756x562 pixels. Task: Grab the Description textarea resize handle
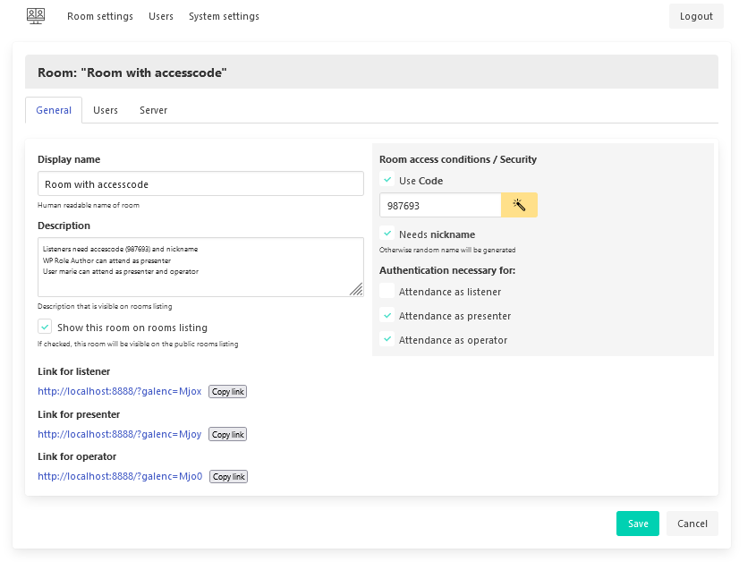pos(357,289)
